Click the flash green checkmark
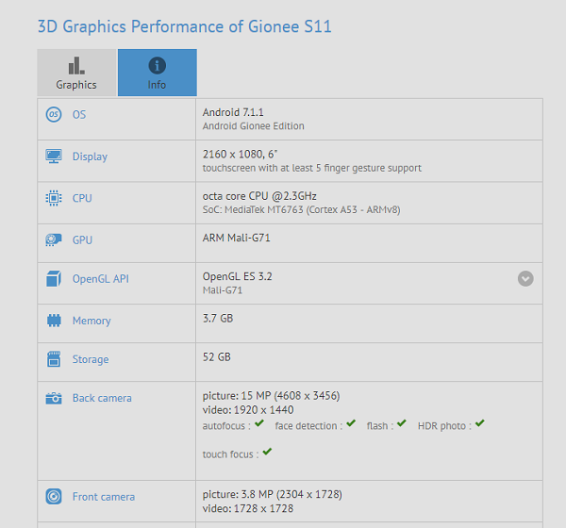 pos(402,423)
